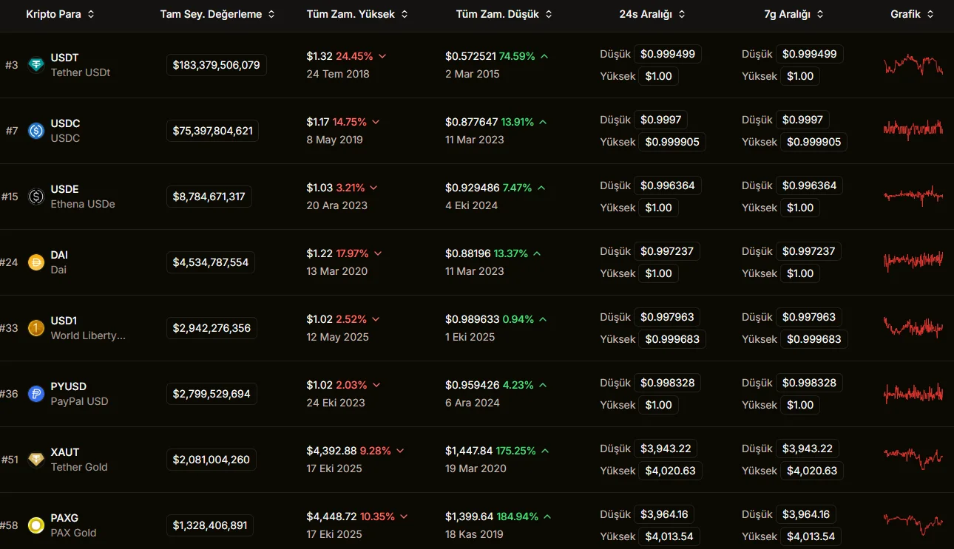Open the USDT name link
Viewport: 954px width, 549px height.
pos(64,58)
